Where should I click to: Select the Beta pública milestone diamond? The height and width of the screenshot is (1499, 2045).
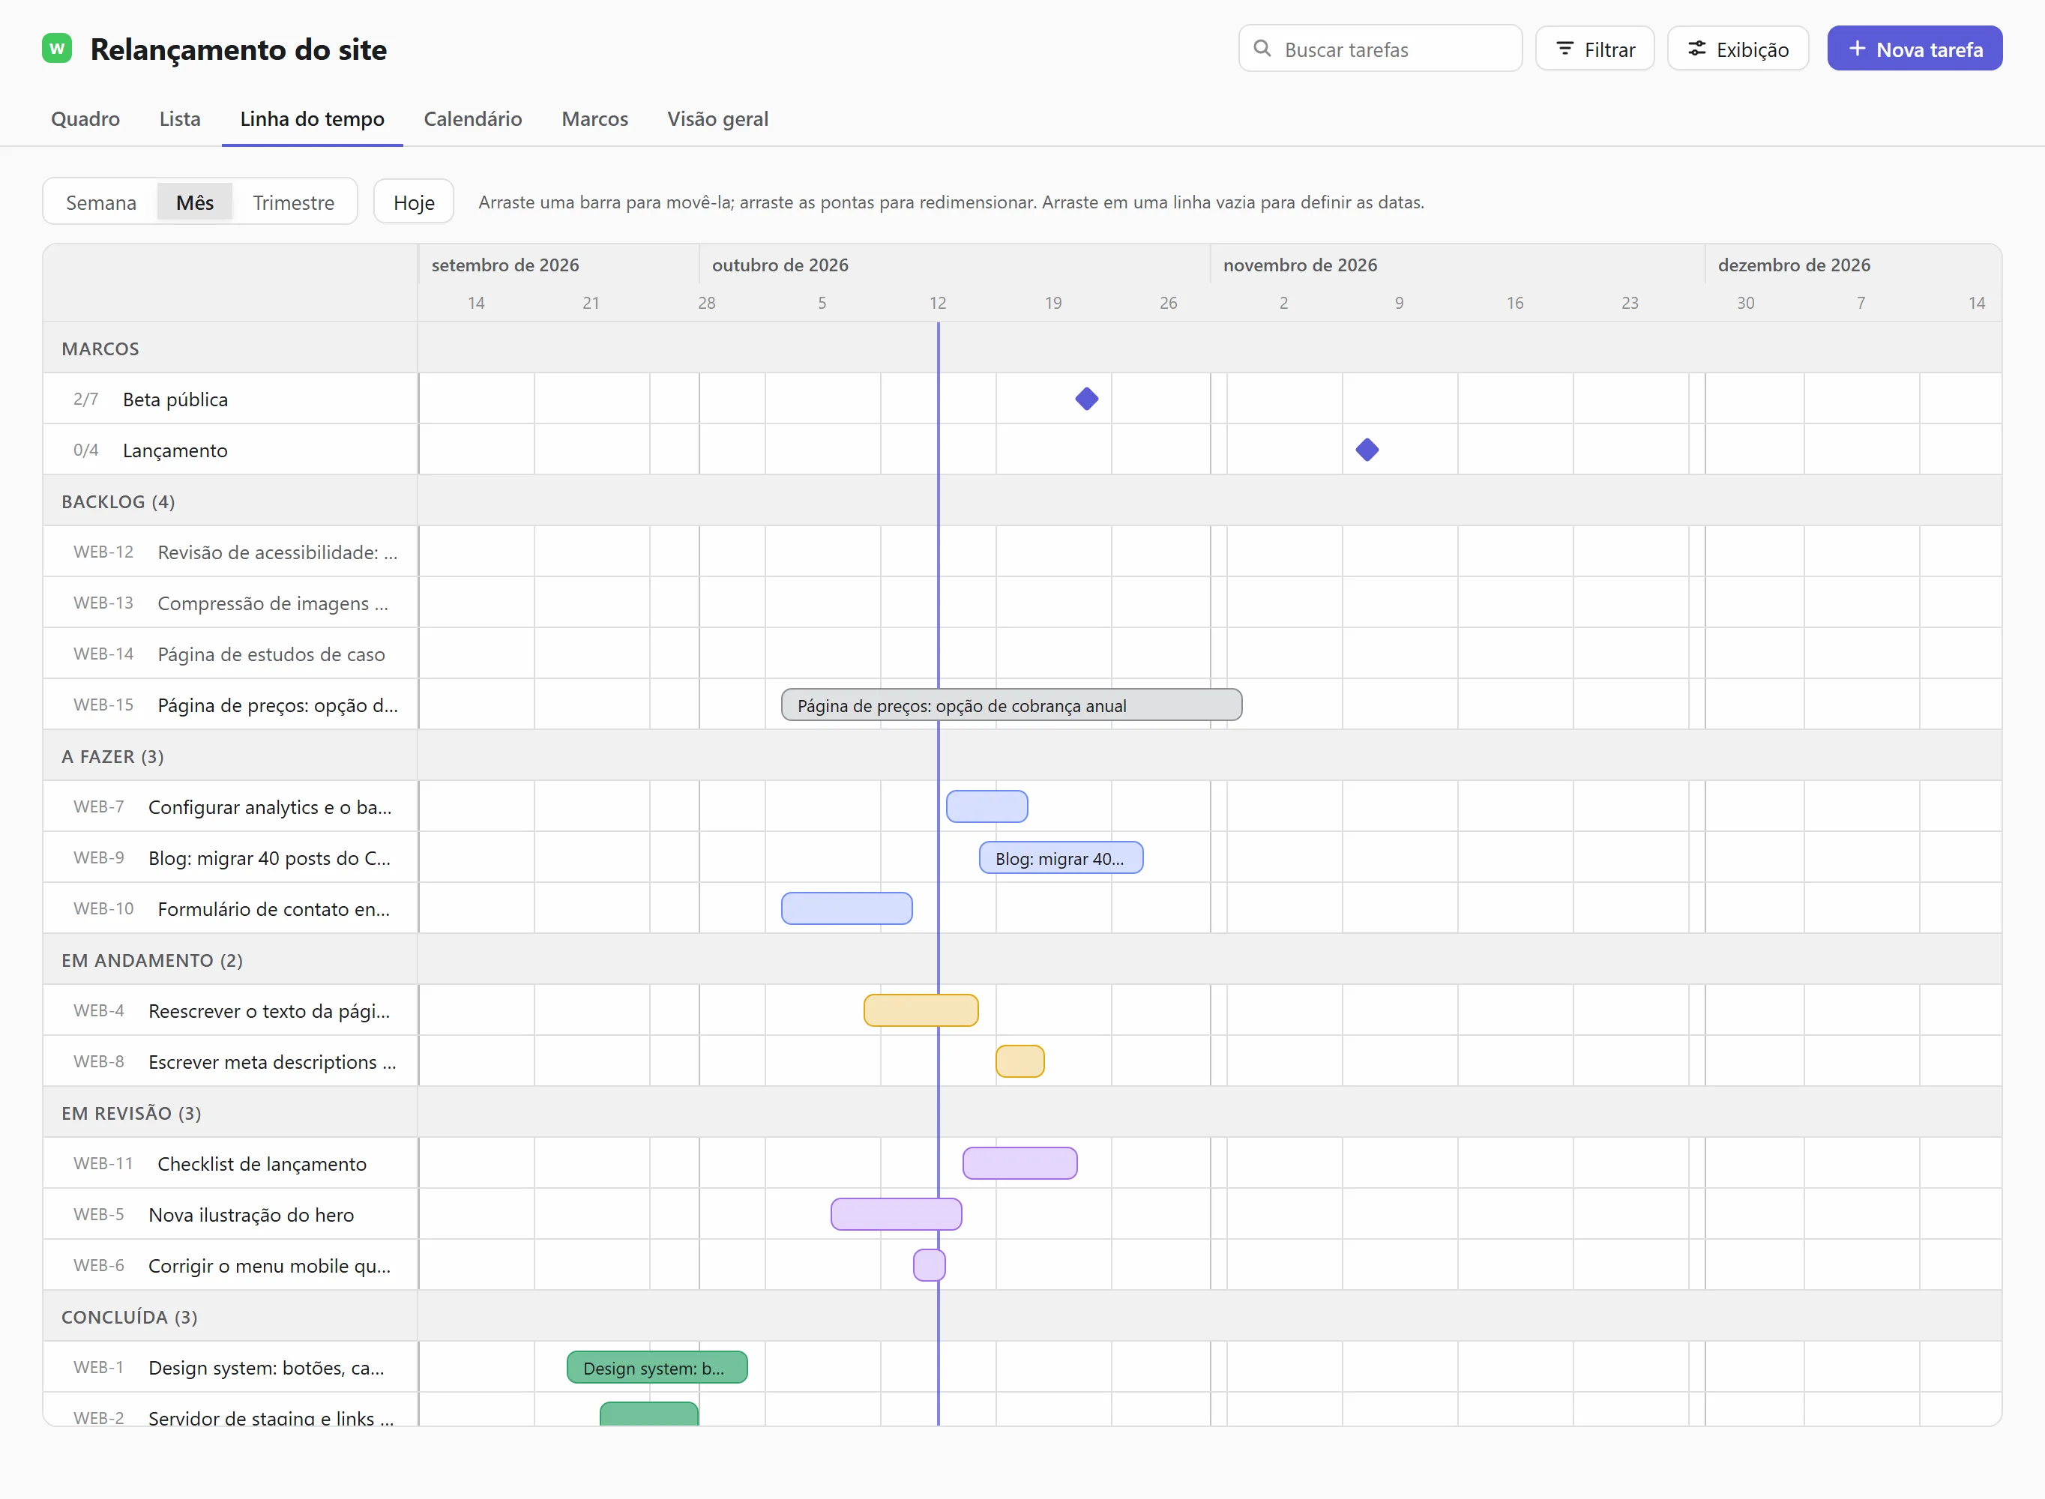click(x=1087, y=399)
